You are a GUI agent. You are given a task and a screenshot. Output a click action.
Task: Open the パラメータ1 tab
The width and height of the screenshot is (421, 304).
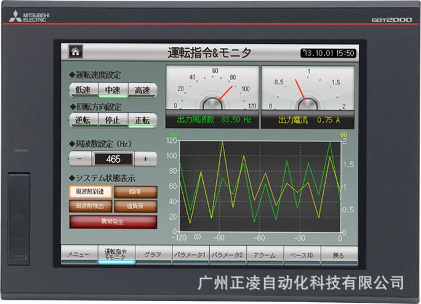(x=190, y=255)
